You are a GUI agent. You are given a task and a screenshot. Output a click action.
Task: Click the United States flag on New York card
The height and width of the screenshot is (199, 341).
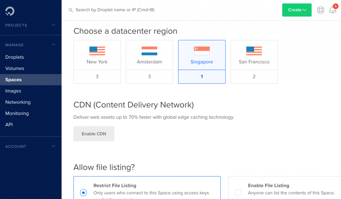[x=97, y=51]
